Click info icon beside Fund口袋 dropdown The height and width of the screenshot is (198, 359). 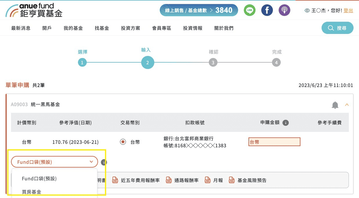pos(104,162)
